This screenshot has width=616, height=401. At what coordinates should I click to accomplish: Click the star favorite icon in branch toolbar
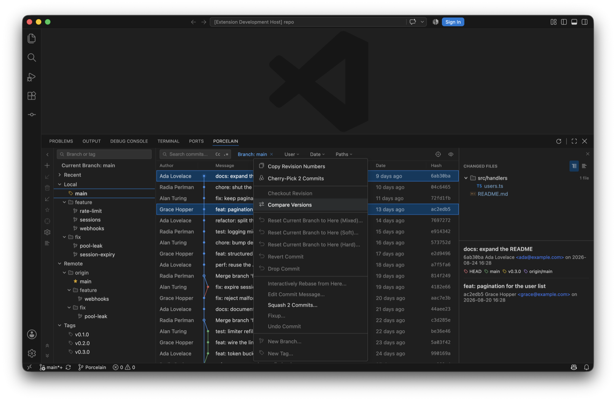[47, 210]
